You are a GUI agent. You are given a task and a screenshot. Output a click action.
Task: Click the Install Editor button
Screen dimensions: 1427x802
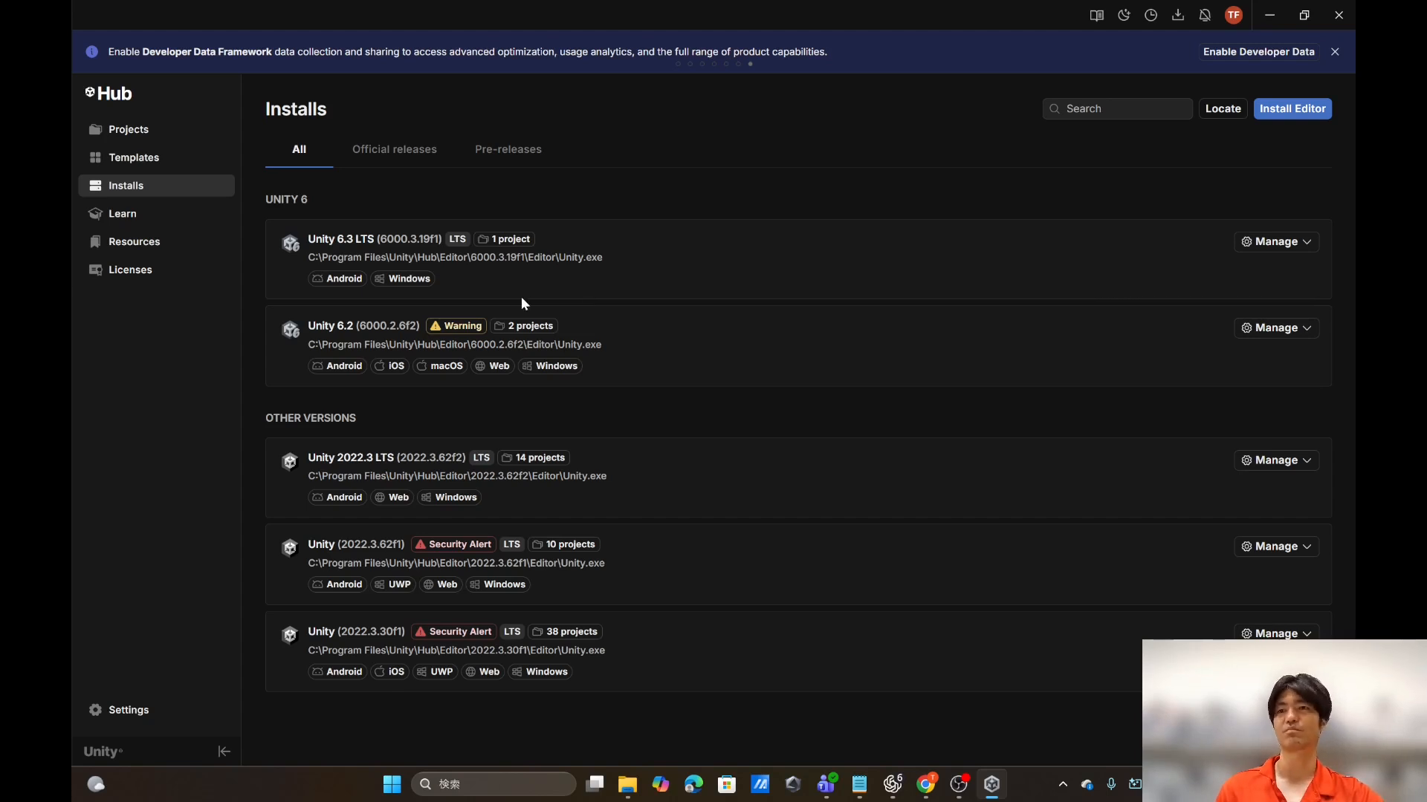pos(1292,108)
